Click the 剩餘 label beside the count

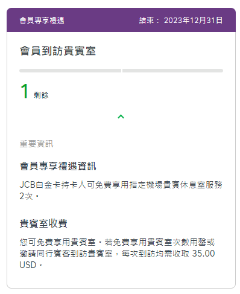click(41, 95)
